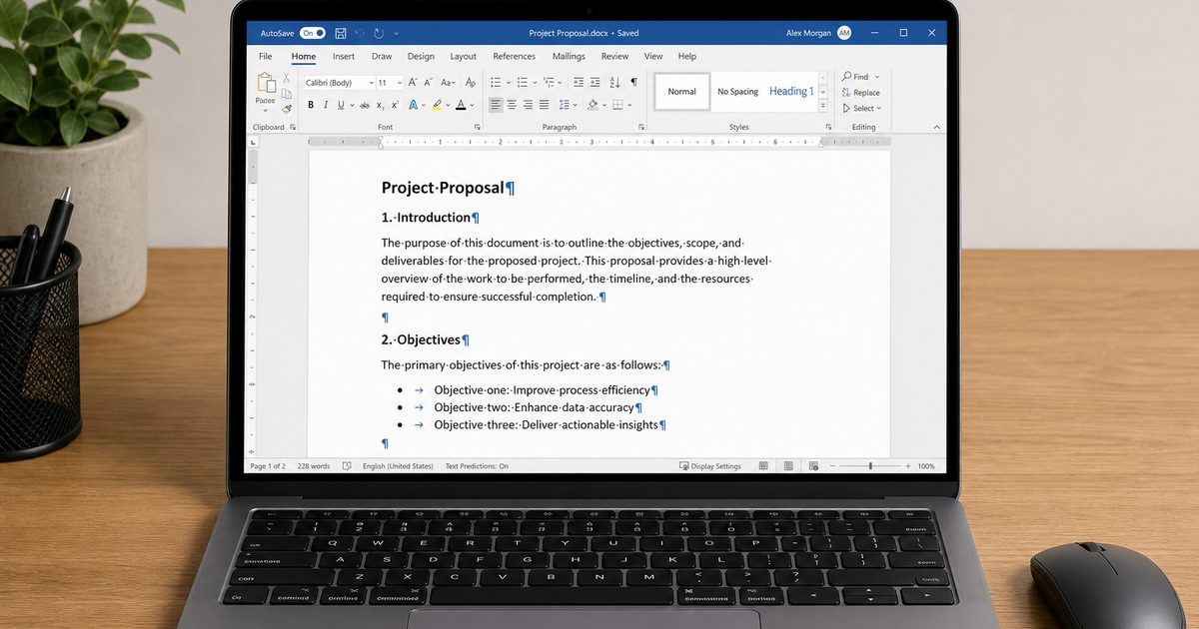Open the Calibri (Body) font name dropdown

click(371, 83)
